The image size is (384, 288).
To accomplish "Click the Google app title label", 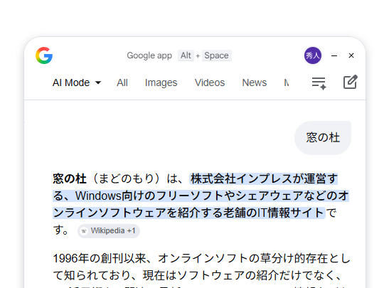I will click(x=149, y=55).
